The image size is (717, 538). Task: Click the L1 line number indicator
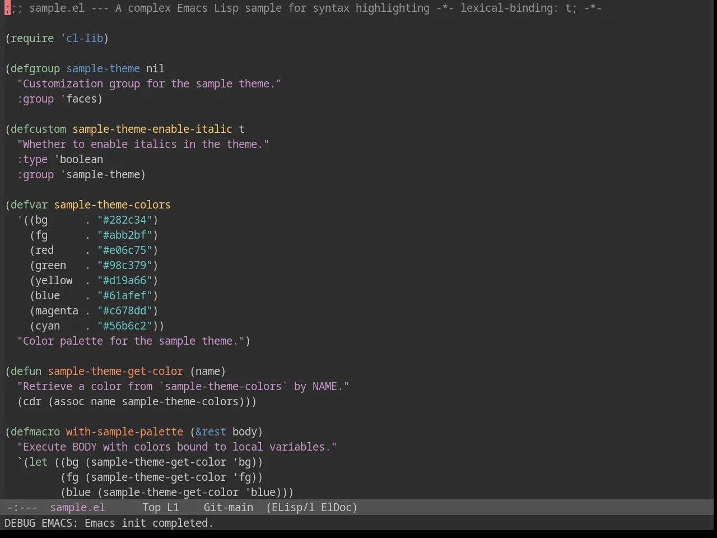[x=173, y=507]
